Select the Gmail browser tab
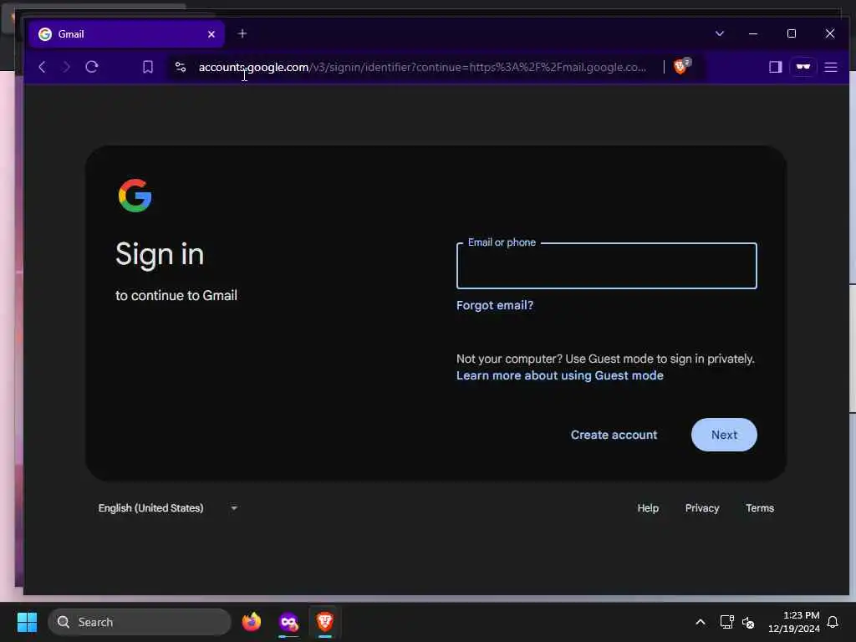Viewport: 856px width, 642px height. (x=127, y=33)
